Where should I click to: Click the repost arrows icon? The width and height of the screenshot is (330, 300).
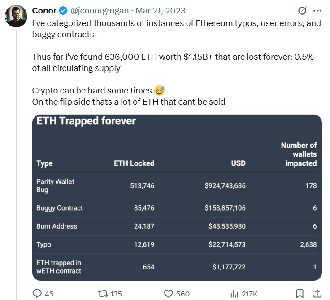point(103,293)
